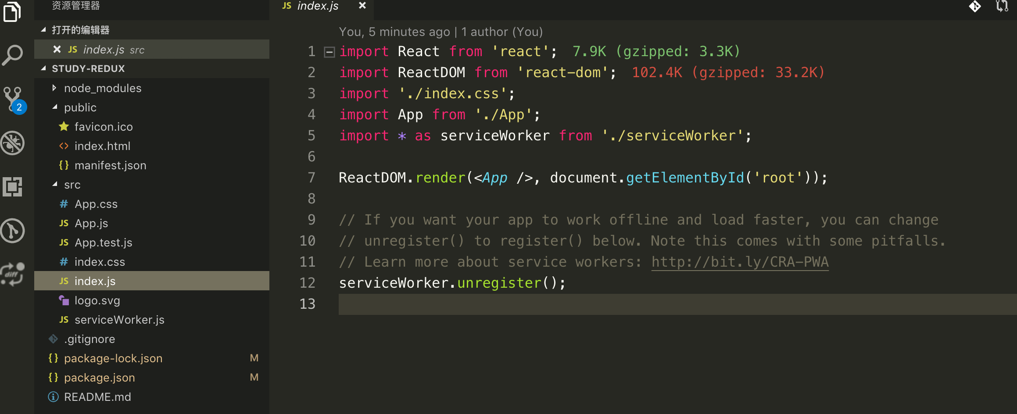Viewport: 1017px width, 414px height.
Task: Close index.js from the open editors list
Action: pyautogui.click(x=56, y=49)
